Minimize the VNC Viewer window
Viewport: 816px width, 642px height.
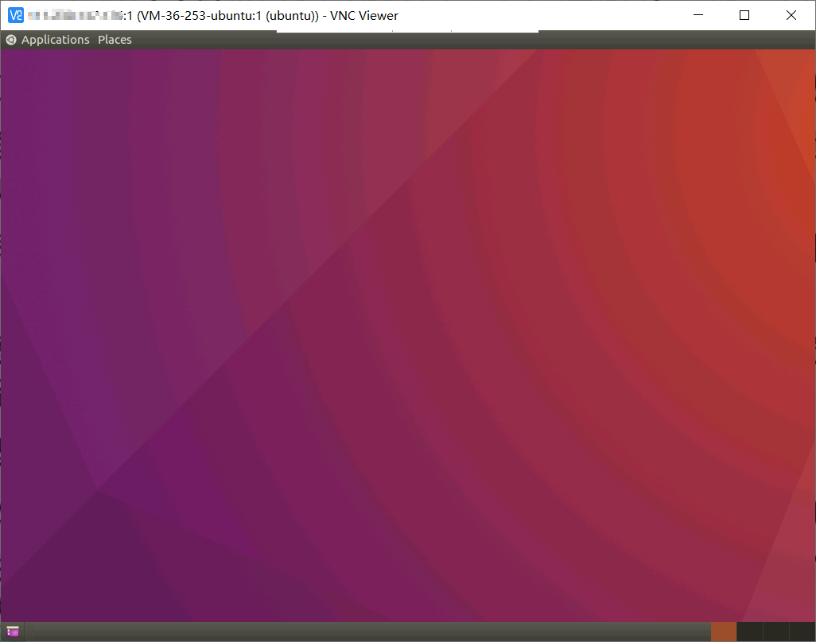click(x=699, y=15)
